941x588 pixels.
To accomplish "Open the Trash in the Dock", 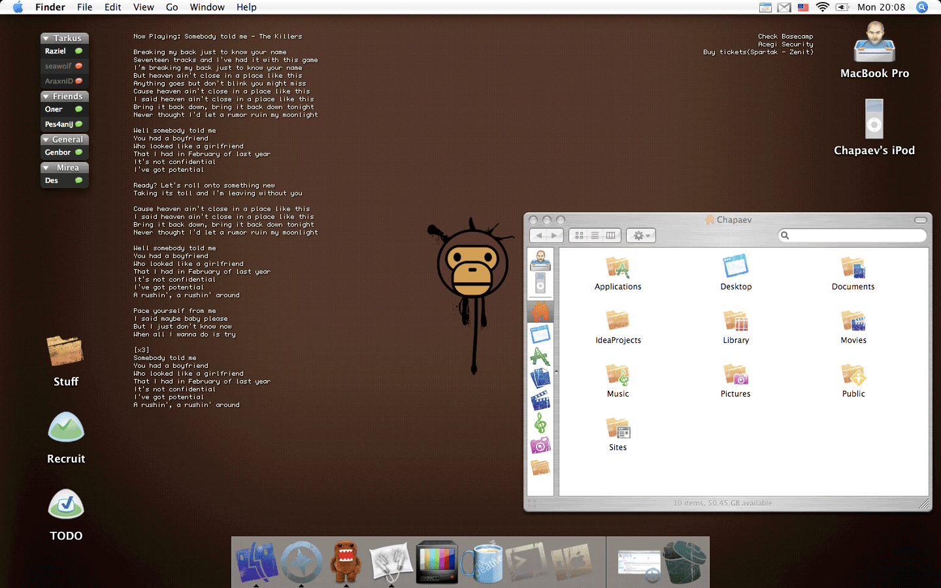I will click(685, 562).
